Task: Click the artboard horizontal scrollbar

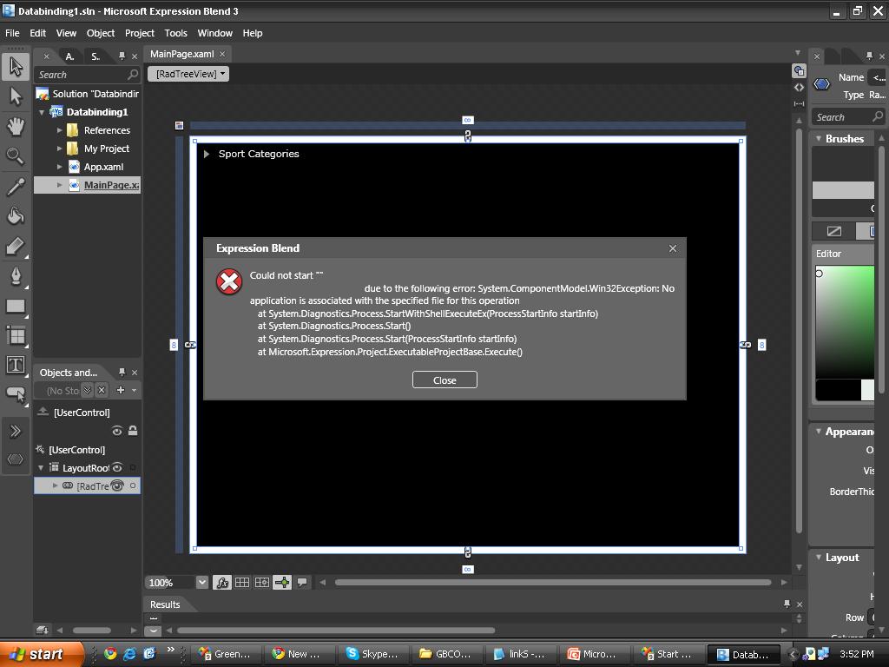Action: click(x=553, y=583)
